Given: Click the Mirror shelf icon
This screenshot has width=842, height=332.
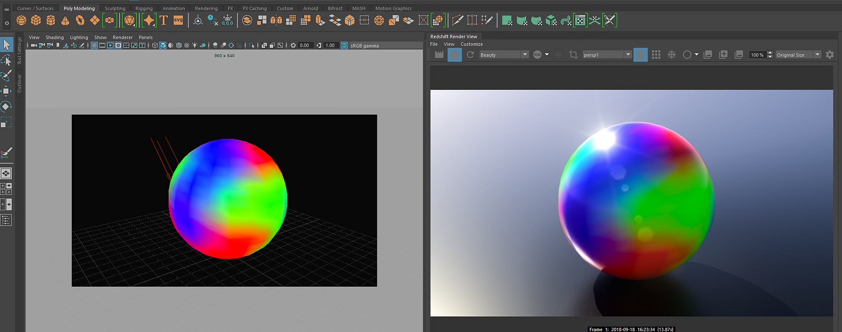Looking at the screenshot, I should coord(276,20).
